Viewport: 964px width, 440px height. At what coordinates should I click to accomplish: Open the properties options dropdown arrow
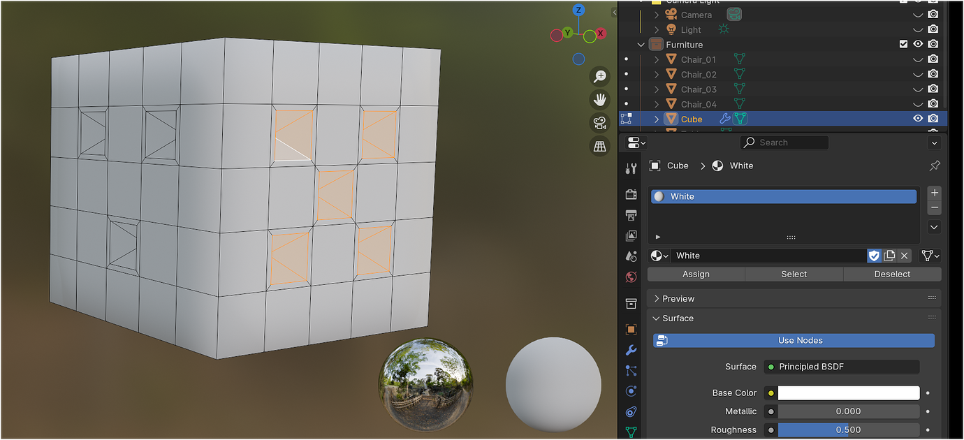(934, 142)
